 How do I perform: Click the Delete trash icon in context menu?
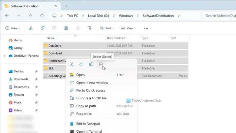tap(101, 64)
